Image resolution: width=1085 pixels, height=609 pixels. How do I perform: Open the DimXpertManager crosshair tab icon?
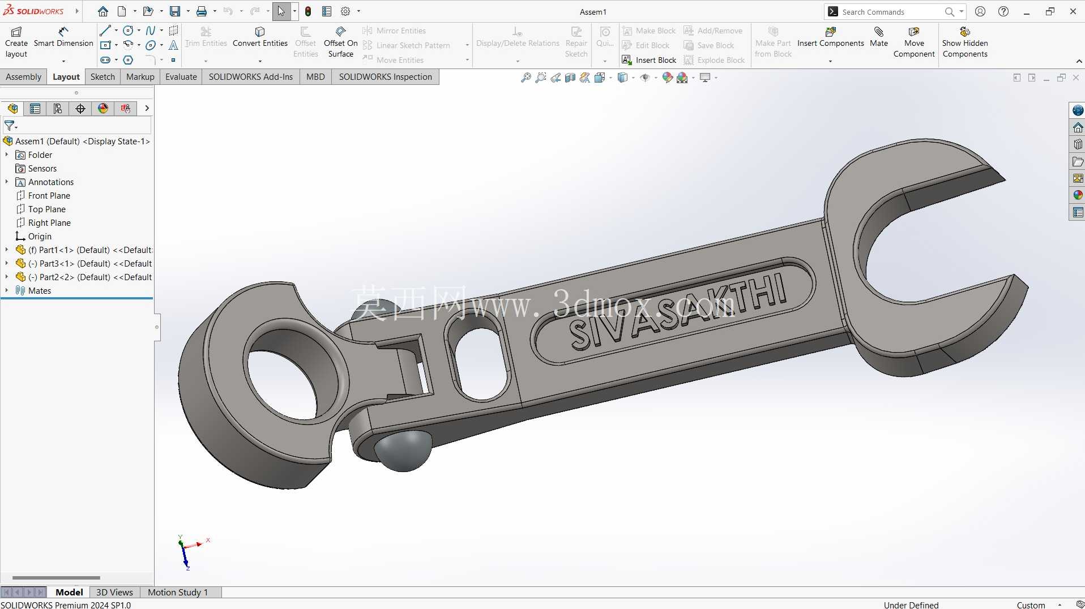click(80, 108)
